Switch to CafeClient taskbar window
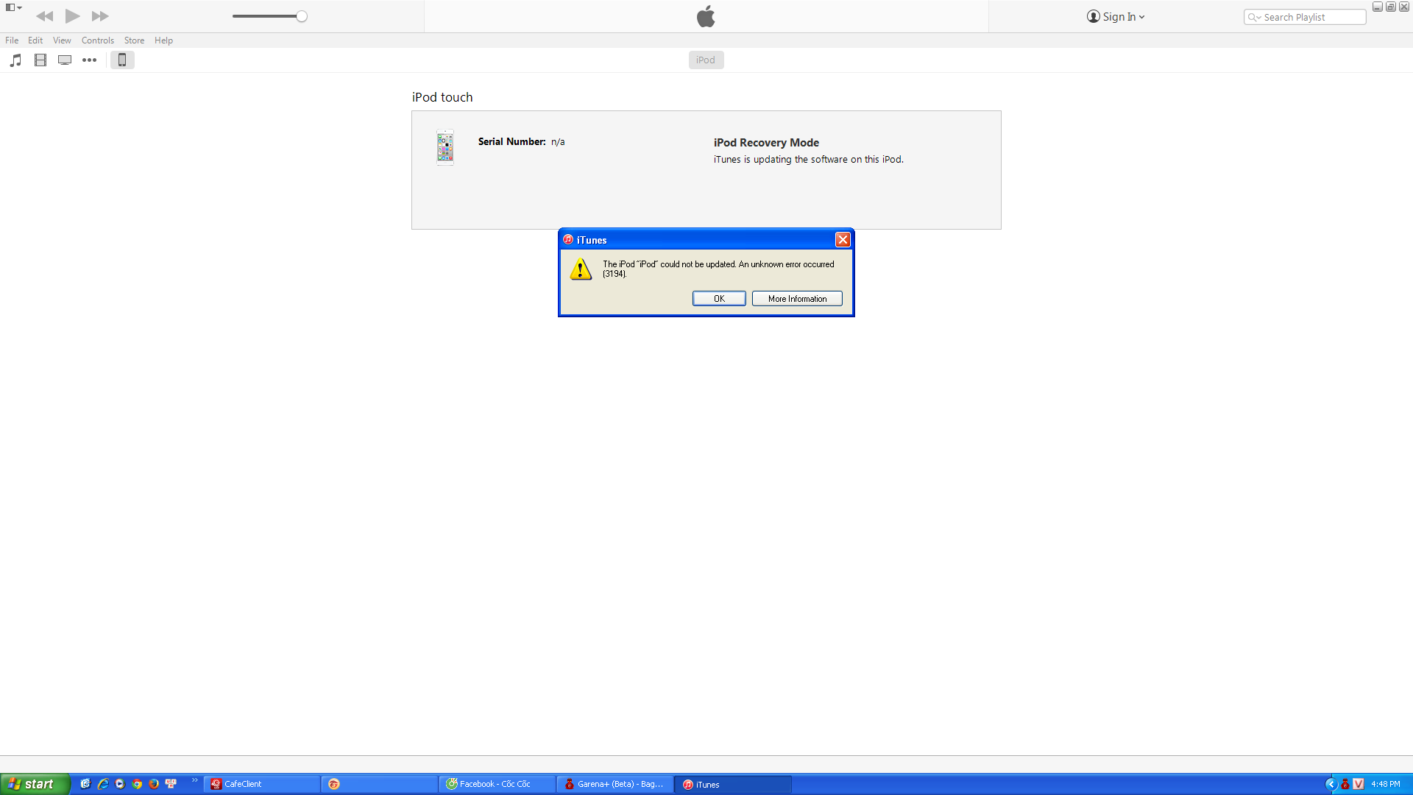This screenshot has height=795, width=1413. (262, 784)
